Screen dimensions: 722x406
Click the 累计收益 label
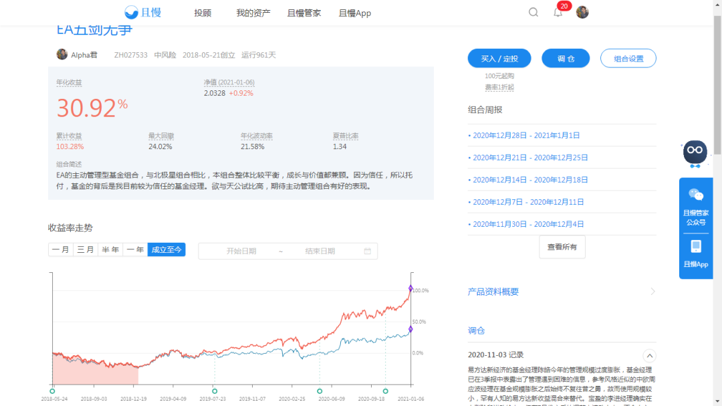(69, 136)
